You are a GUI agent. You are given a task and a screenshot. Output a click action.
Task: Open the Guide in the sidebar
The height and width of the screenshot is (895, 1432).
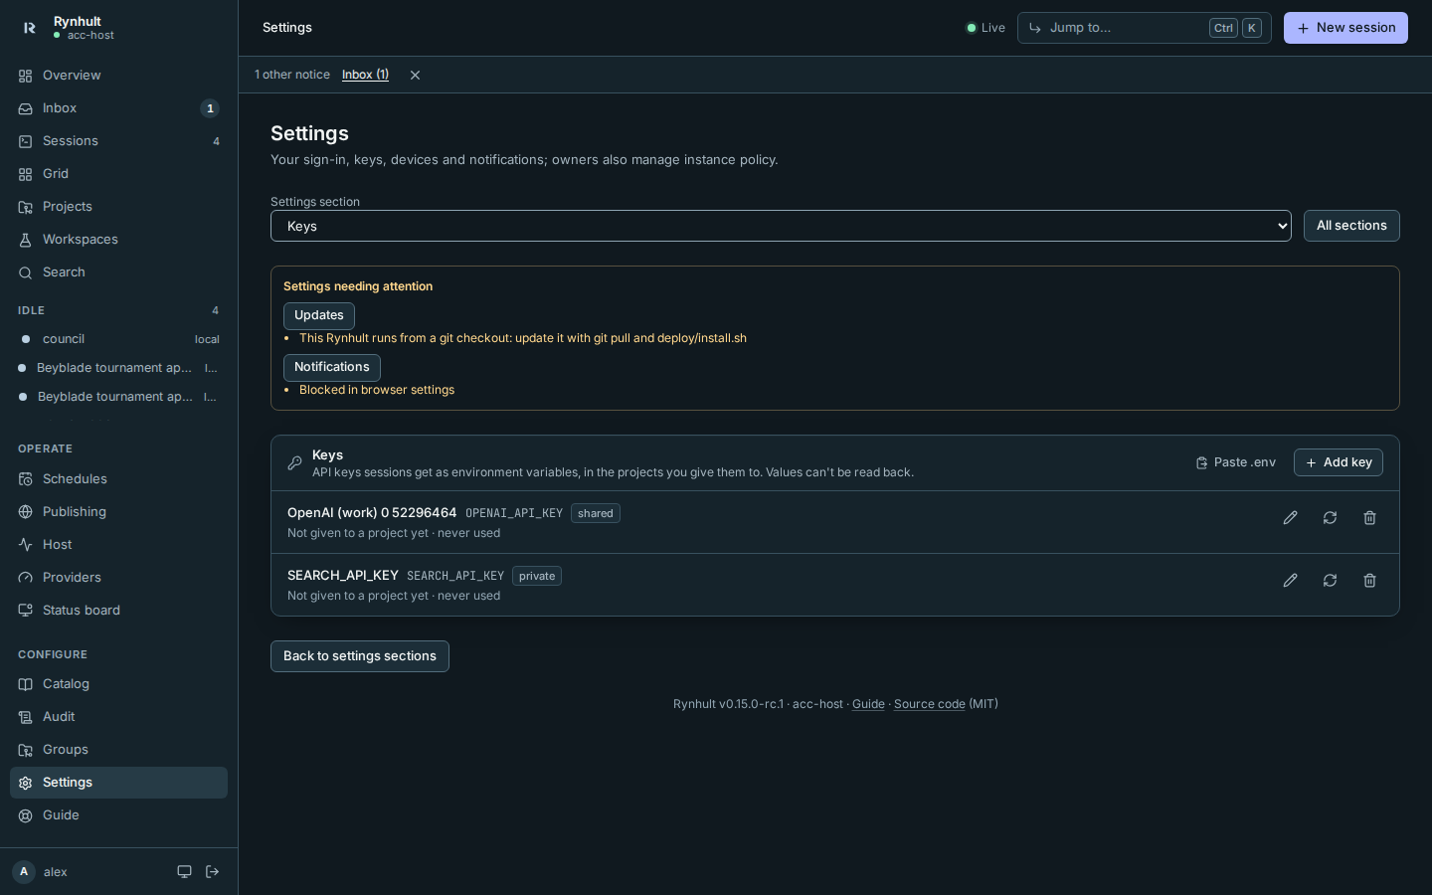coord(118,815)
